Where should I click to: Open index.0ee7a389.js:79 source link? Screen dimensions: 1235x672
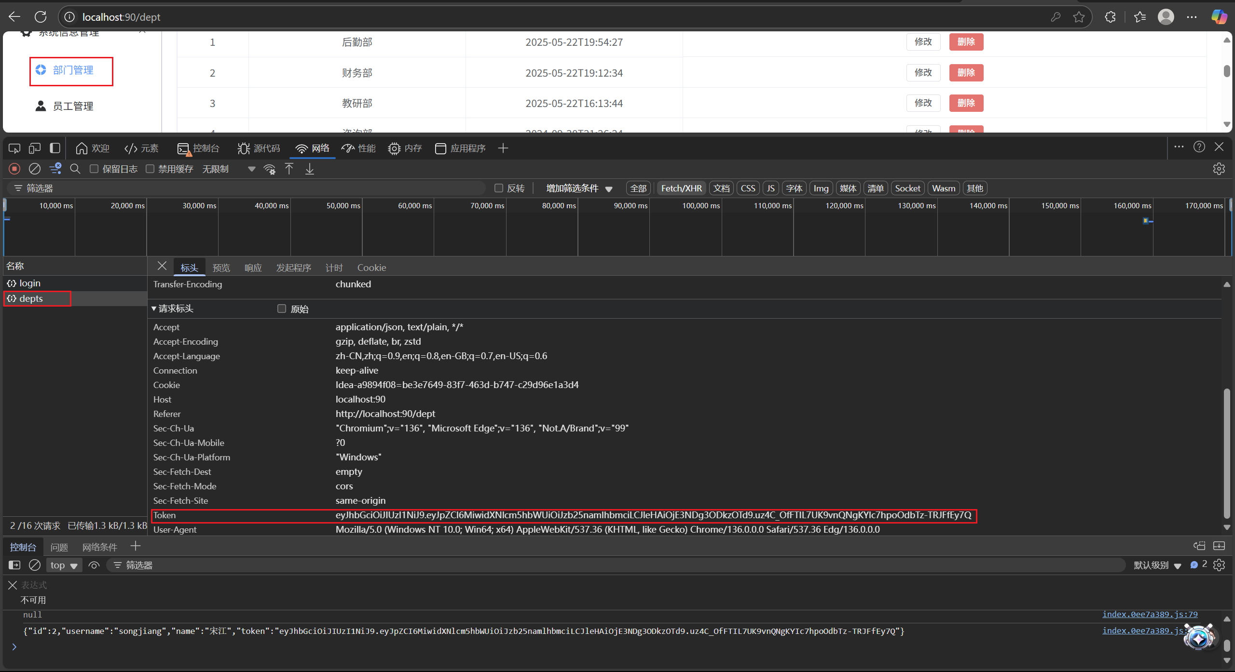pyautogui.click(x=1150, y=614)
